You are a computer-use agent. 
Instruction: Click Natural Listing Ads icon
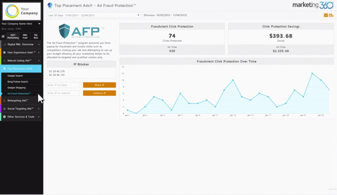pos(4,61)
